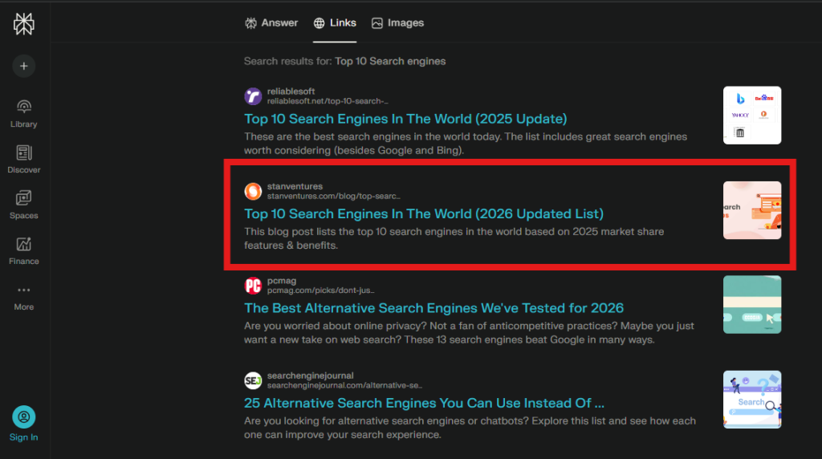The width and height of the screenshot is (822, 459).
Task: Open the Finance sidebar icon
Action: (x=23, y=245)
